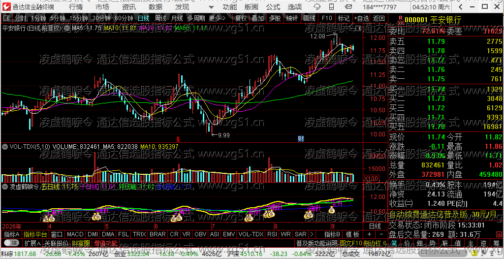The height and width of the screenshot is (259, 504).
Task: Open the 日线 period selector below the chart
Action: pyautogui.click(x=375, y=226)
